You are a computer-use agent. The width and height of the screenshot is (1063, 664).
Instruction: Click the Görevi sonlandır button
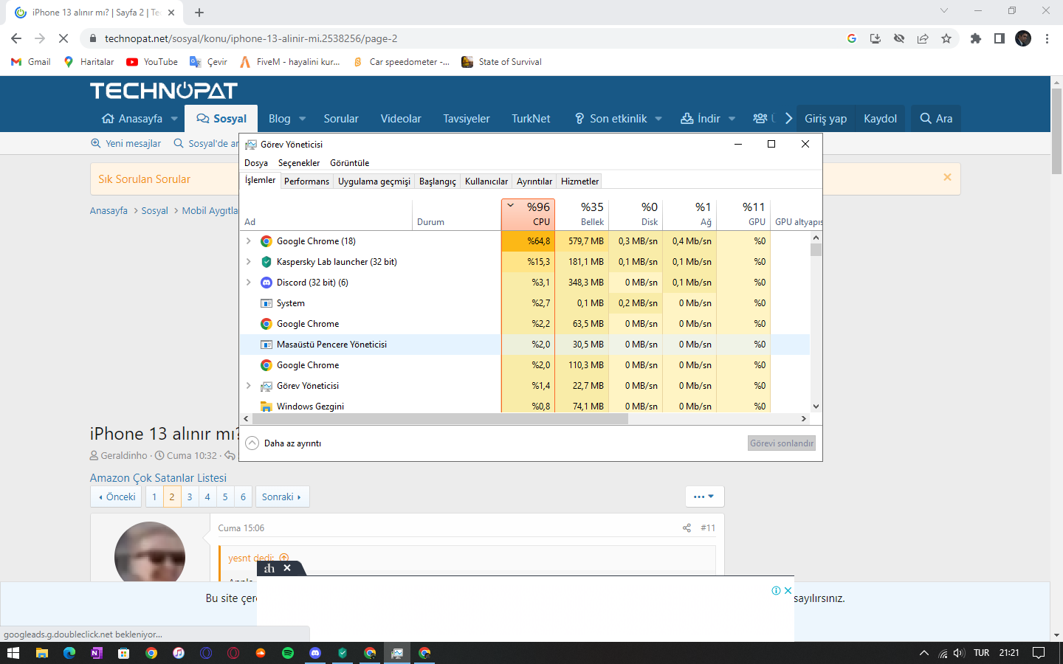(782, 443)
